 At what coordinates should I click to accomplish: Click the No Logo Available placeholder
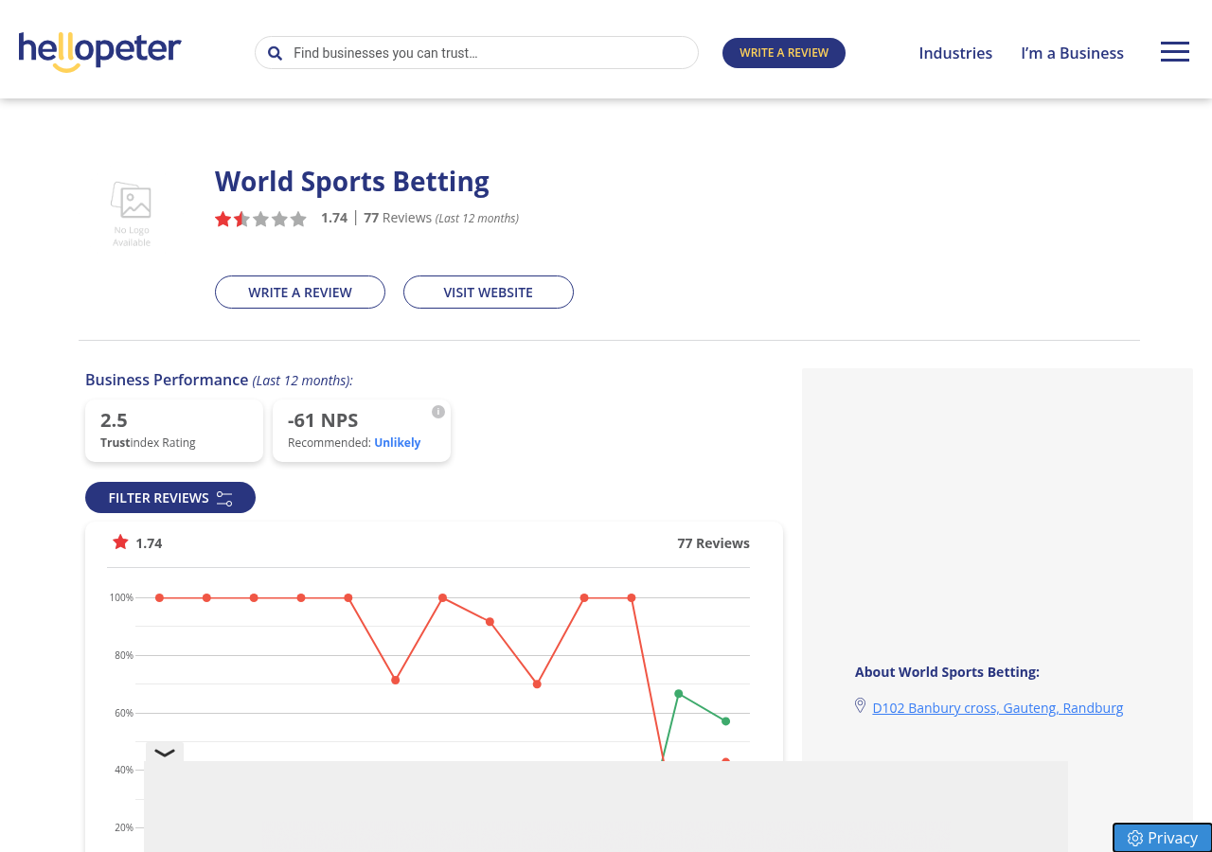point(132,214)
